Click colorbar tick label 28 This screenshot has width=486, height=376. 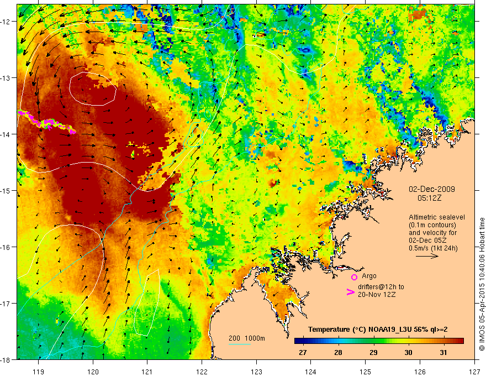pos(338,352)
